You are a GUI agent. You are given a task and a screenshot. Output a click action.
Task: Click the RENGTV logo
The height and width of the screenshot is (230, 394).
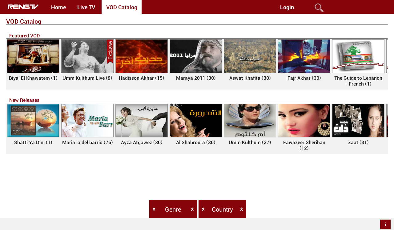tap(23, 7)
